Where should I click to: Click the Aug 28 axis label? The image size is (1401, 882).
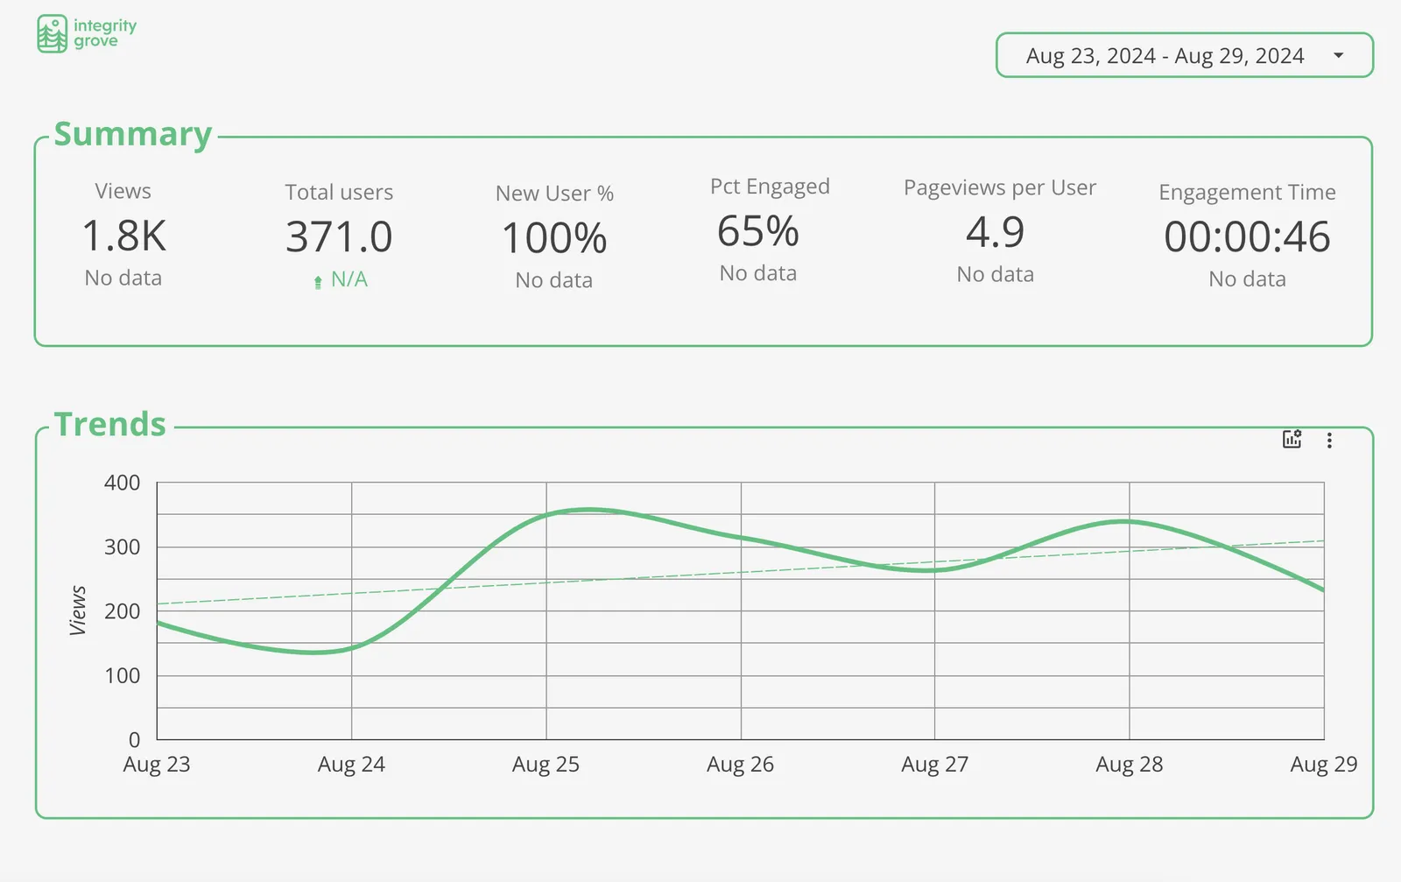tap(1130, 764)
